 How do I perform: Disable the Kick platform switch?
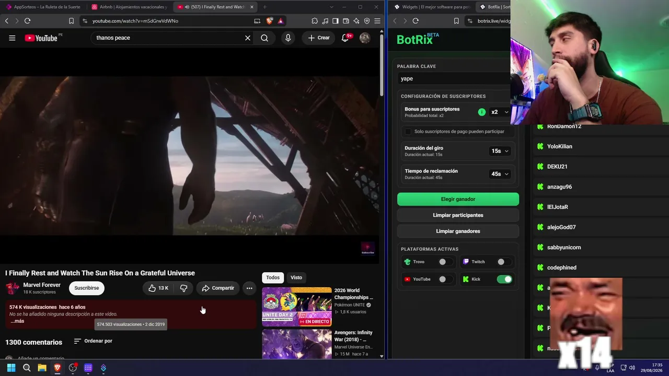[504, 279]
